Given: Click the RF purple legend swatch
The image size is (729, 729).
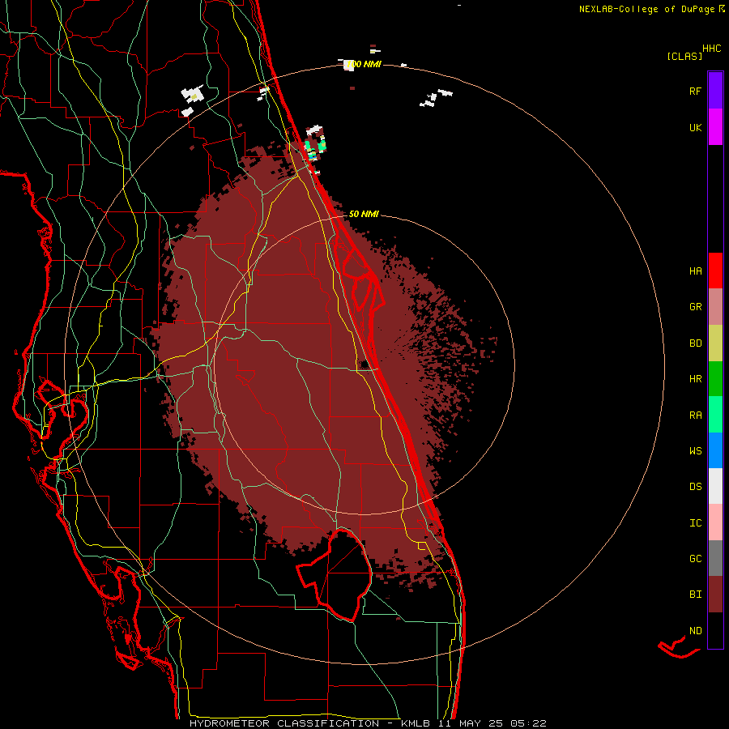Looking at the screenshot, I should coord(715,90).
